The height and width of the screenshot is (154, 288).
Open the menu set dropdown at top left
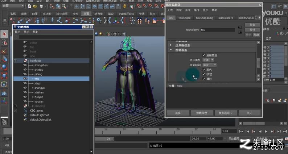(13, 6)
